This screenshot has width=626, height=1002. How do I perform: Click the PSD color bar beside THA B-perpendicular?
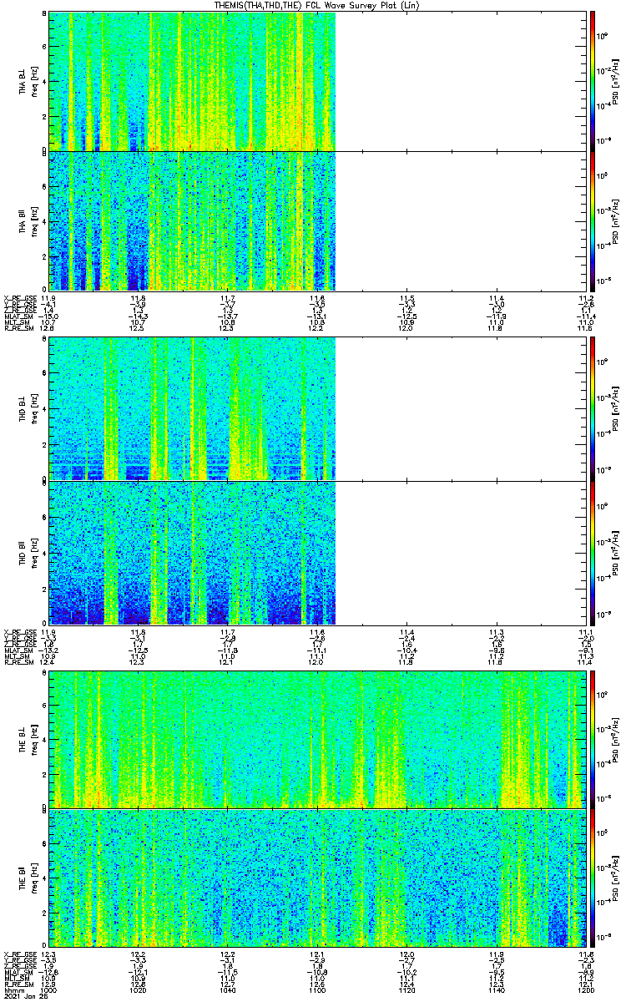pos(593,81)
